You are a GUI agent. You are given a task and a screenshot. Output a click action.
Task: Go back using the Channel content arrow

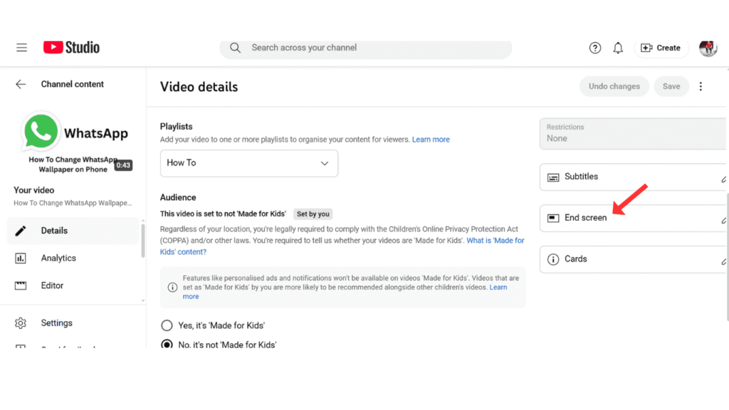click(x=21, y=84)
